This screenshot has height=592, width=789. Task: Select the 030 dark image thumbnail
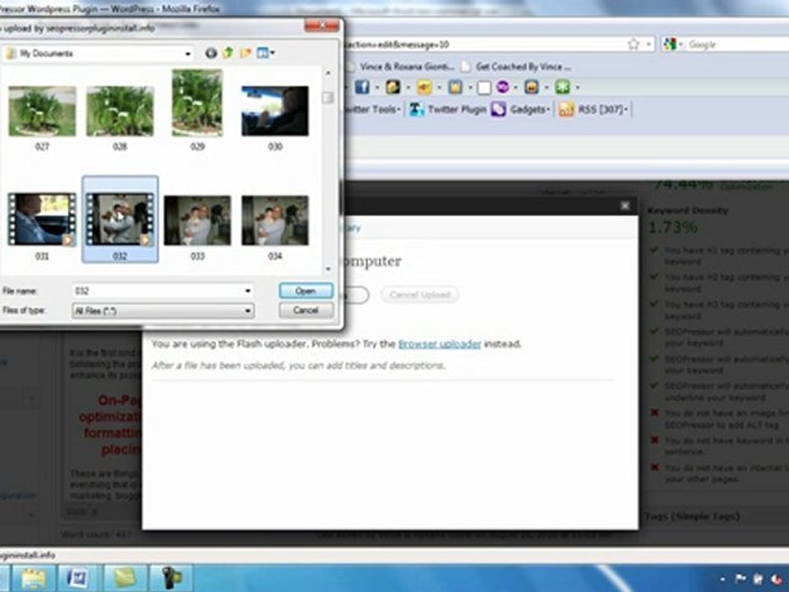(x=275, y=111)
